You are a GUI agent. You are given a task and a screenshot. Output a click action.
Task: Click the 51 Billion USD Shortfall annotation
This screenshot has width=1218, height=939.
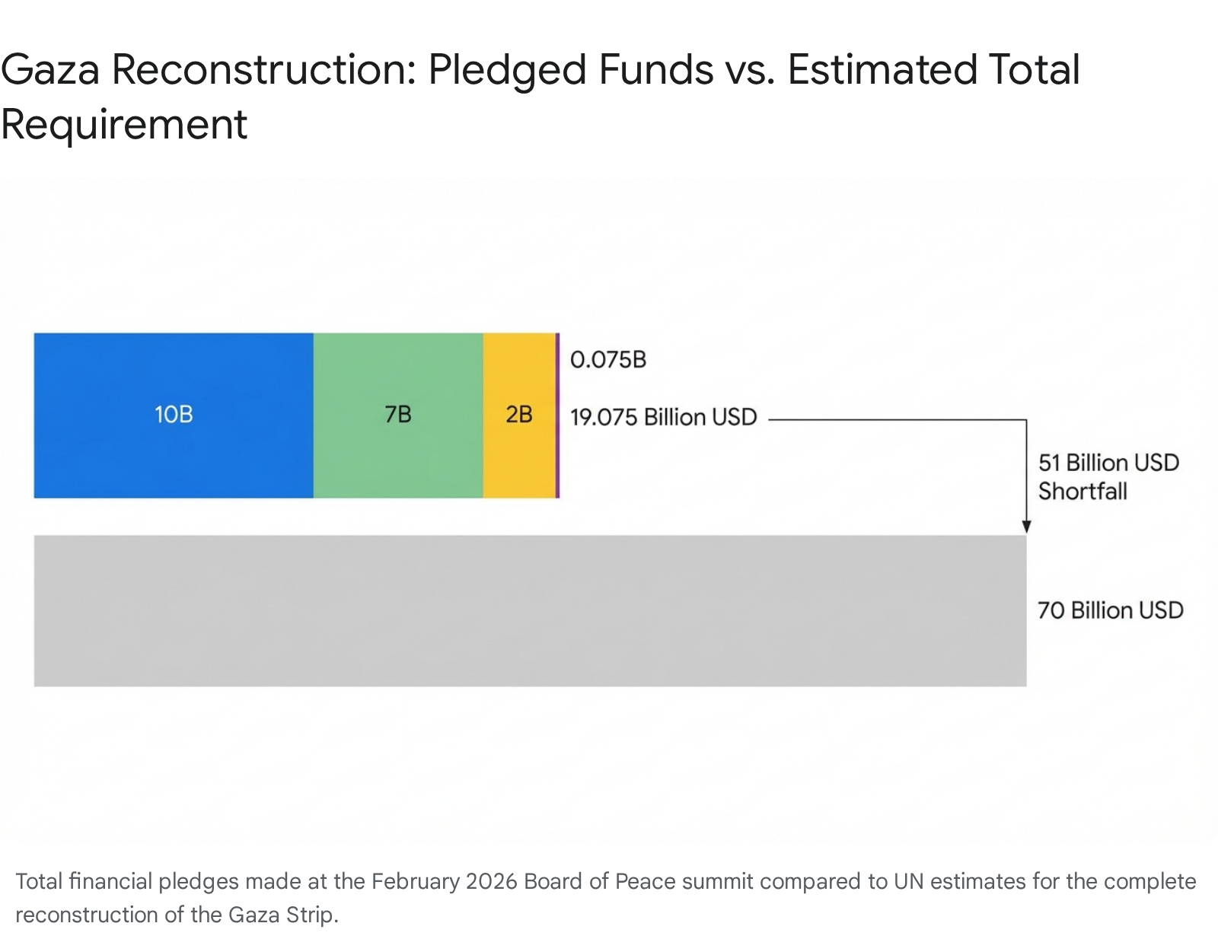[x=1108, y=476]
